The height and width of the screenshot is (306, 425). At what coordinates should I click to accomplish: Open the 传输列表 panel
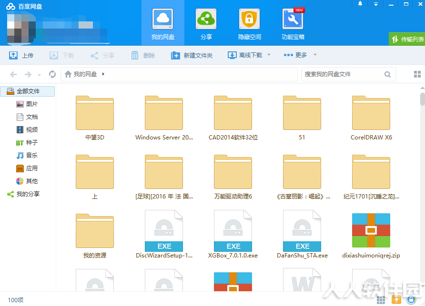pos(407,39)
